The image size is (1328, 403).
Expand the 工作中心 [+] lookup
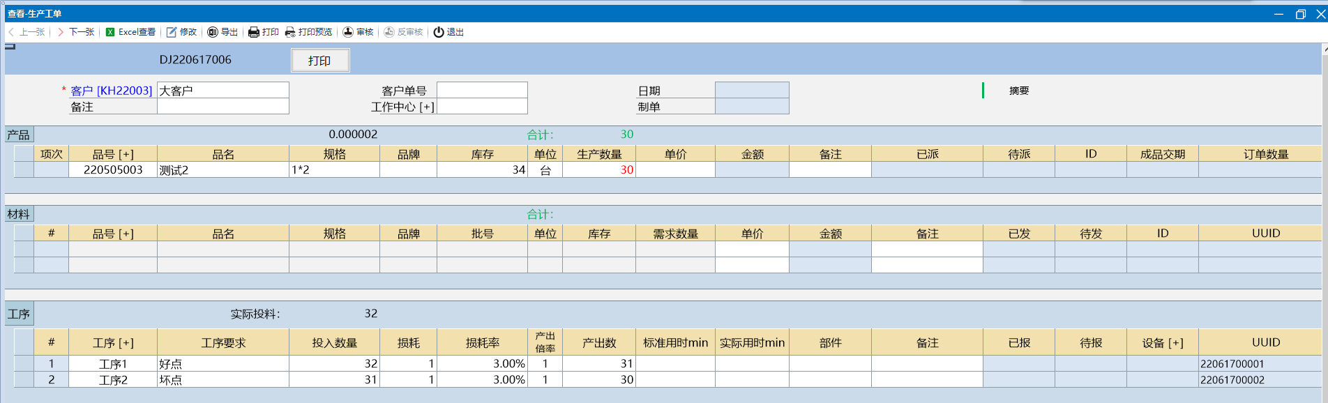point(402,107)
